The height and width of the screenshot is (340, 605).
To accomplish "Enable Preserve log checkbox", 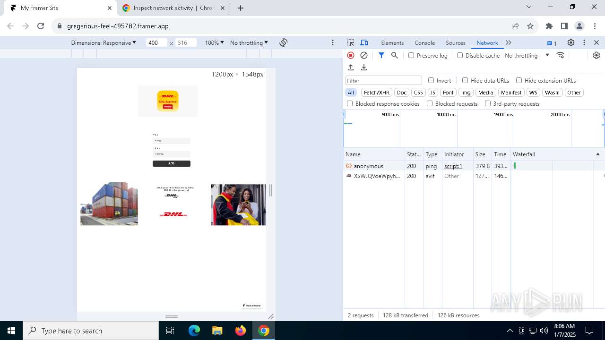I will tap(411, 55).
